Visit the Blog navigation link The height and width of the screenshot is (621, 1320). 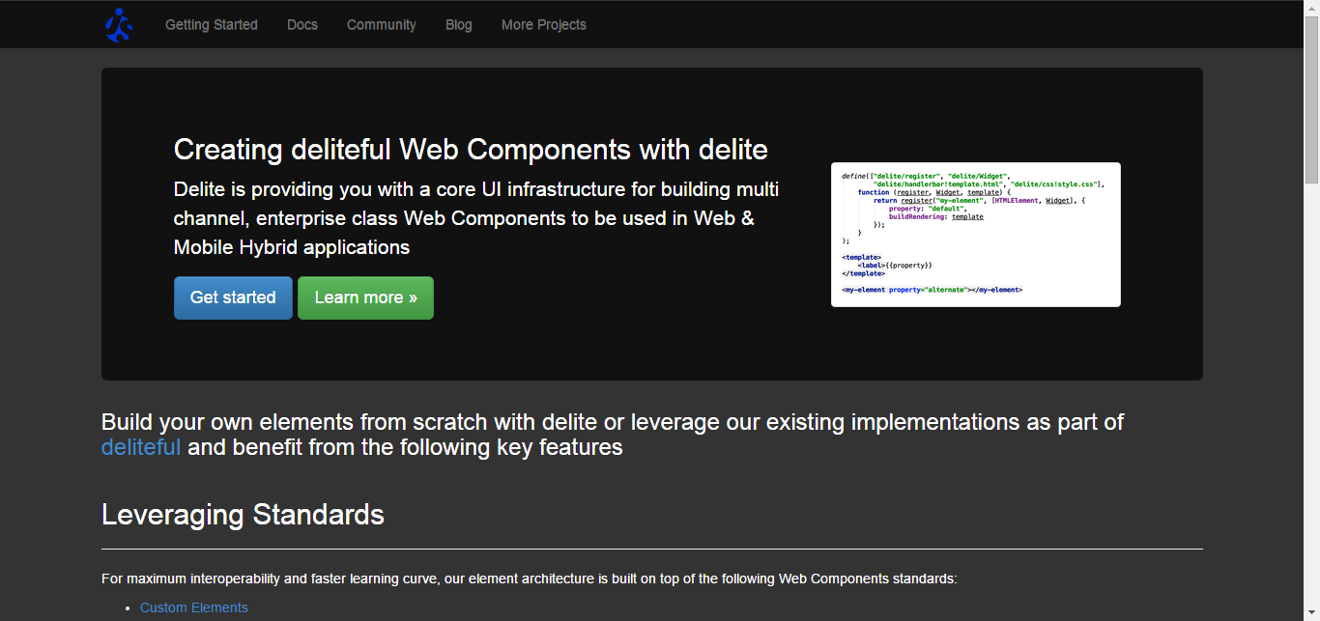point(459,25)
